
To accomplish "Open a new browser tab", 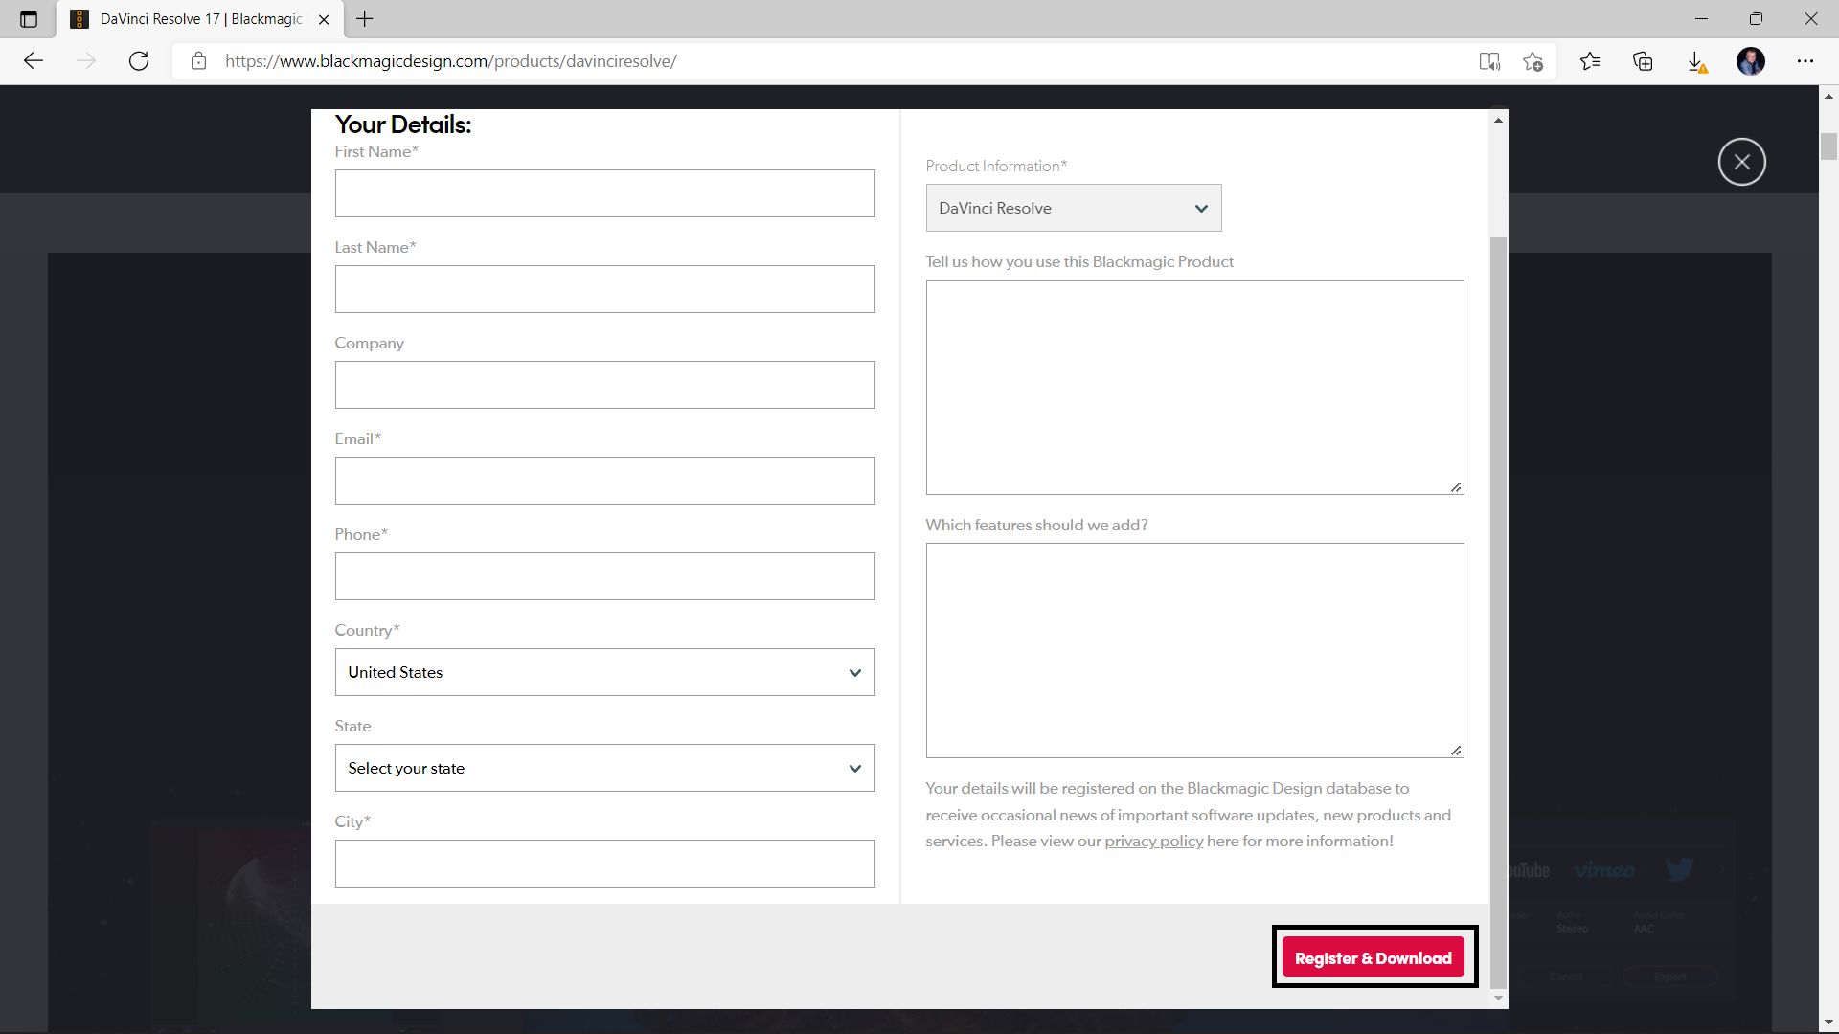I will 365,19.
